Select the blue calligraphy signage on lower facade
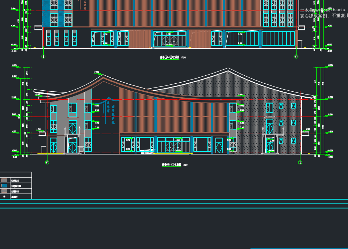 tap(111, 112)
